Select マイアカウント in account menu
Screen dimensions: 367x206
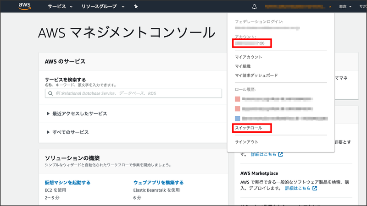(x=248, y=57)
